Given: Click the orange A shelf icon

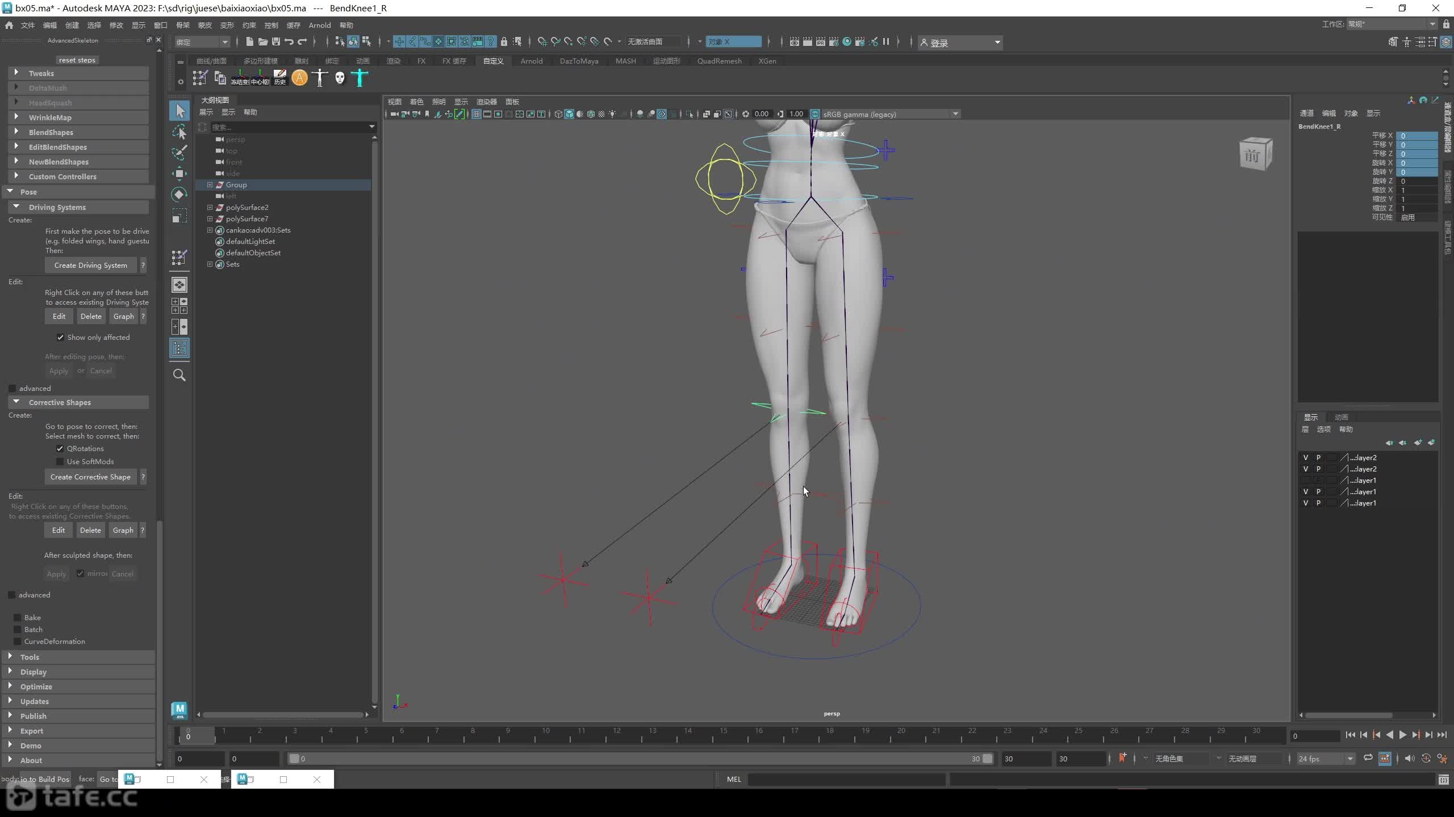Looking at the screenshot, I should (299, 78).
